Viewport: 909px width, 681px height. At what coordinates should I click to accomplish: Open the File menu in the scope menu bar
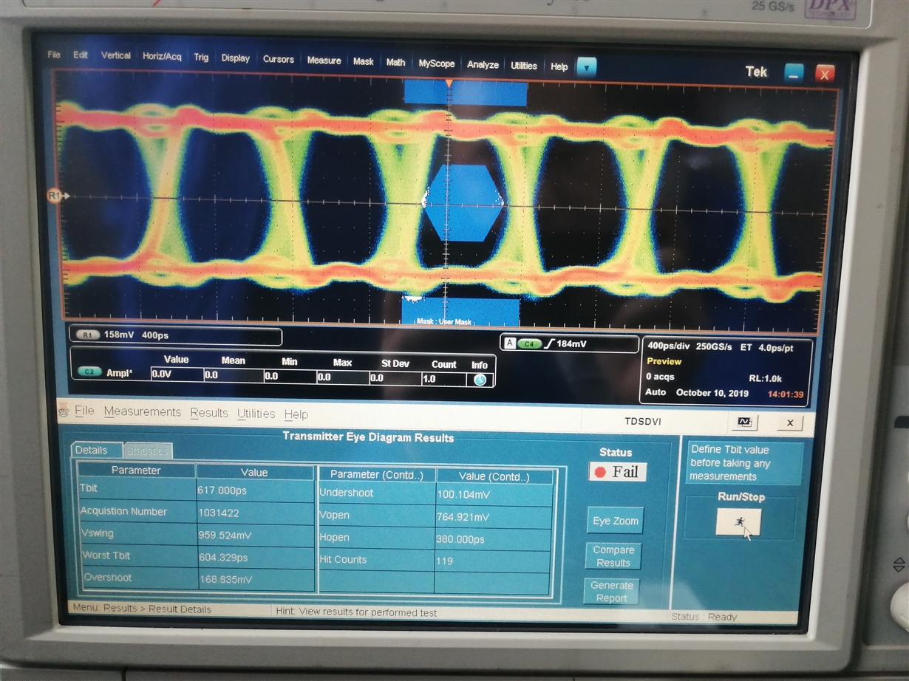54,55
